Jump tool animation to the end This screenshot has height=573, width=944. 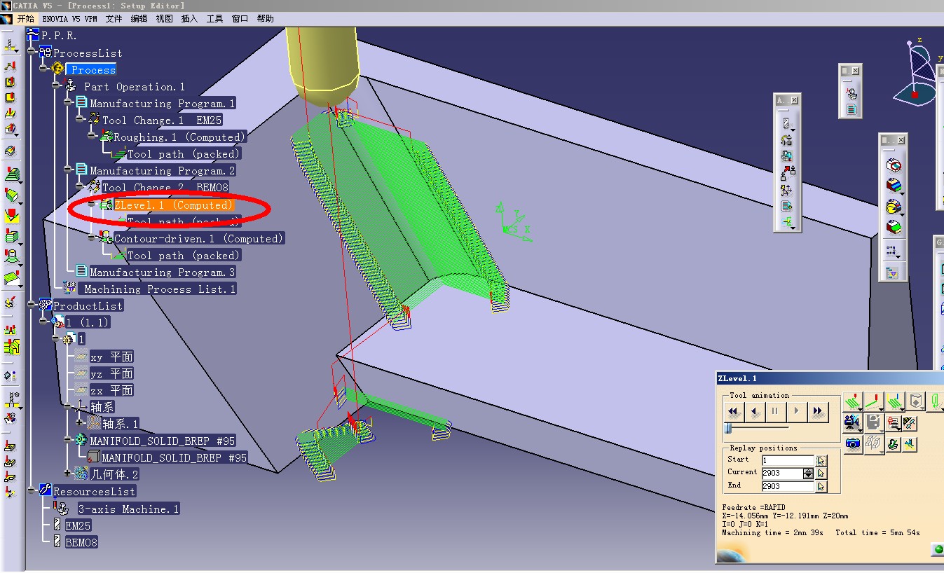pos(817,411)
